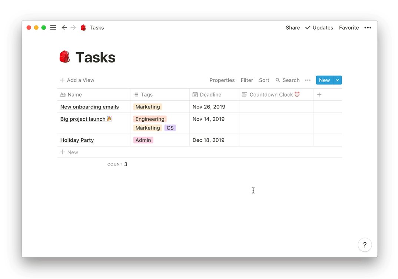Screen dimensions: 398x279
Task: Click the blue New button
Action: coord(324,80)
